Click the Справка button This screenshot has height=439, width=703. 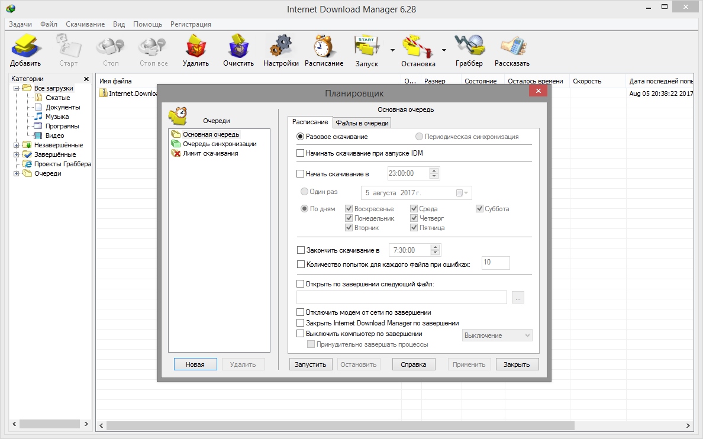pyautogui.click(x=414, y=364)
